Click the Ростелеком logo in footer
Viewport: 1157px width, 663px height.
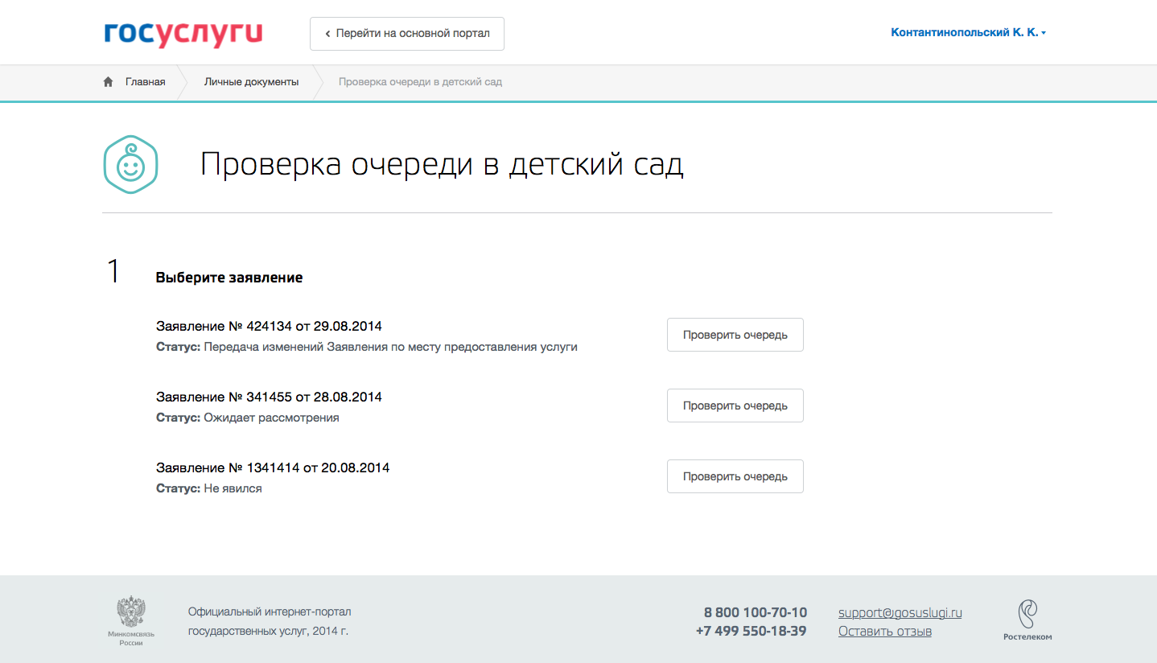[x=1027, y=620]
